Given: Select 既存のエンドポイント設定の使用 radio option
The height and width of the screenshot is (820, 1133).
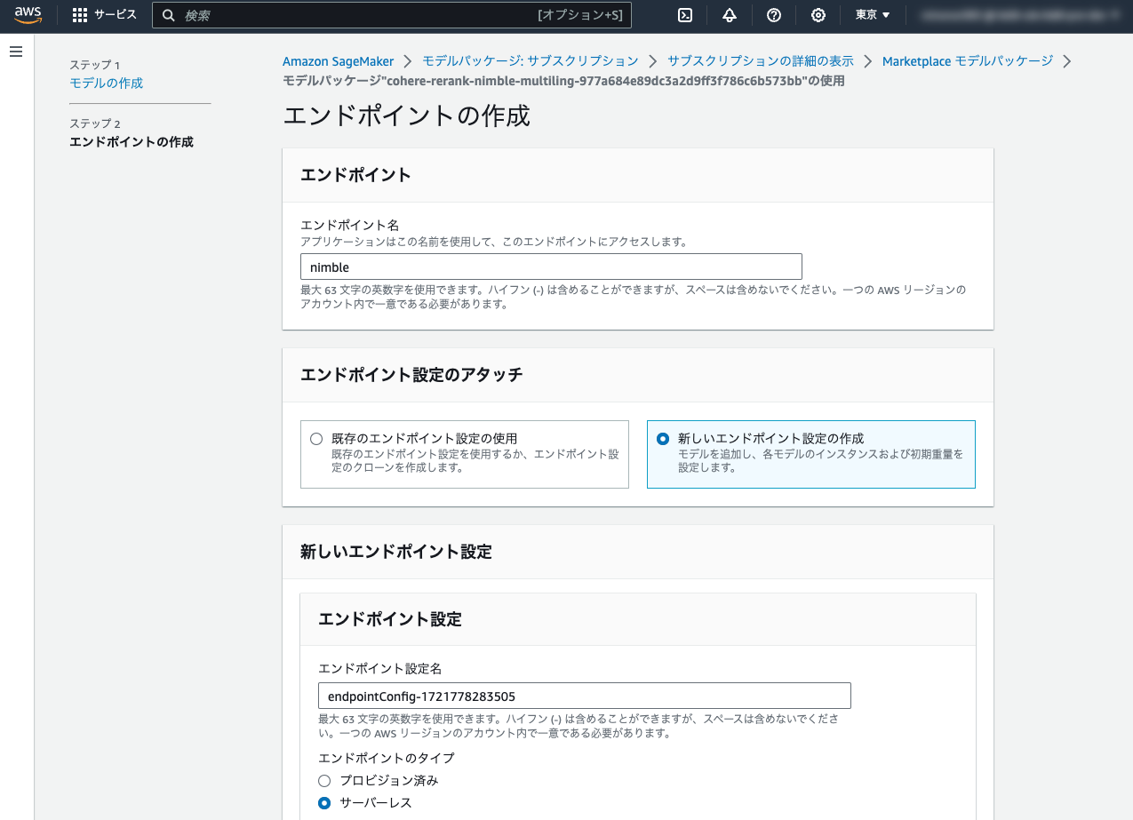Looking at the screenshot, I should tap(316, 439).
